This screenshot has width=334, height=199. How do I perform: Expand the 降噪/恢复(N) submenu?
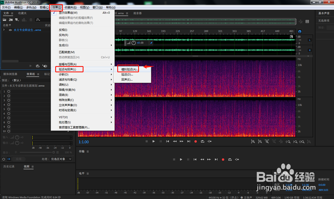pyautogui.click(x=83, y=90)
